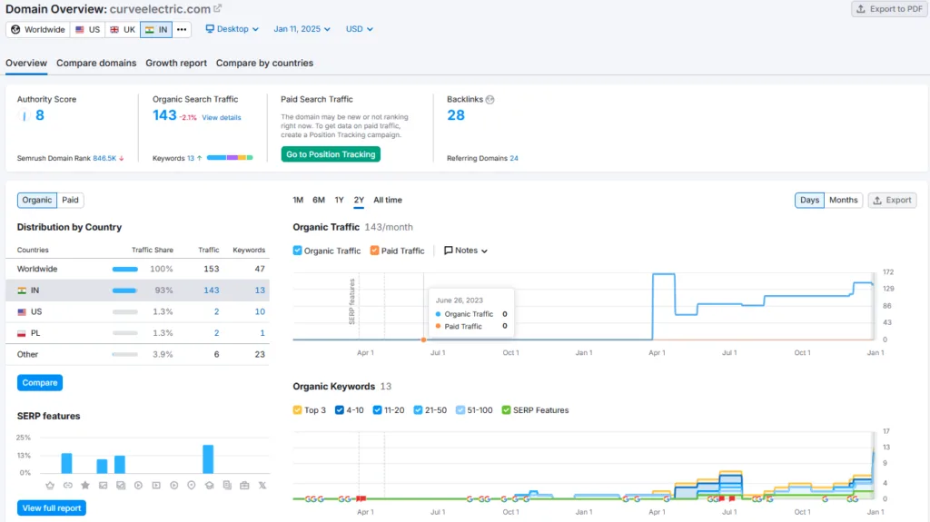Select the Overview tab
The height and width of the screenshot is (522, 930).
pos(26,63)
